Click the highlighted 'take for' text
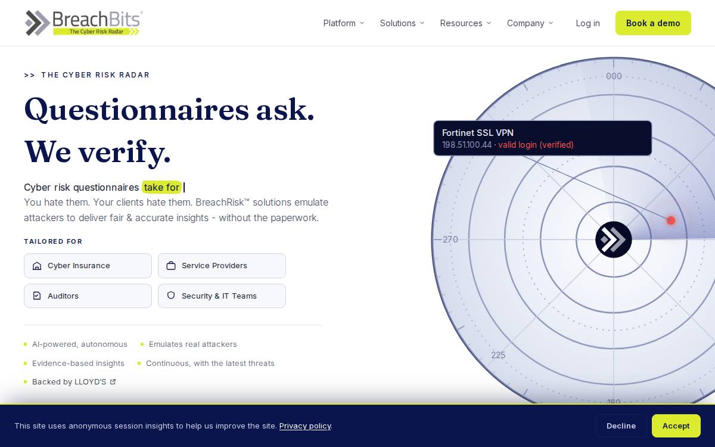Screen dimensions: 715x447 click(x=161, y=187)
